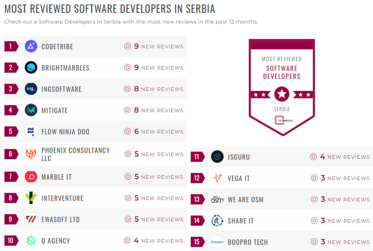Image resolution: width=373 pixels, height=251 pixels.
Task: Open the We Are OSM listing
Action: coord(245,200)
